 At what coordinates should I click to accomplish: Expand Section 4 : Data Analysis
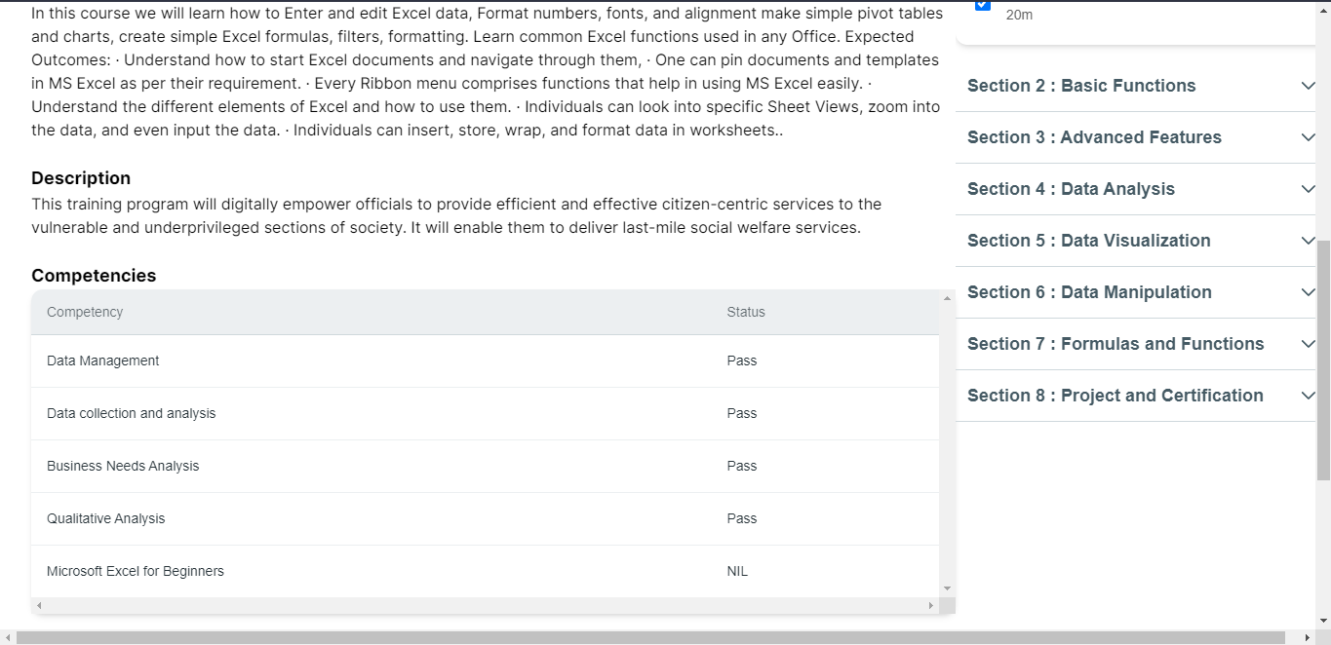pos(1070,189)
